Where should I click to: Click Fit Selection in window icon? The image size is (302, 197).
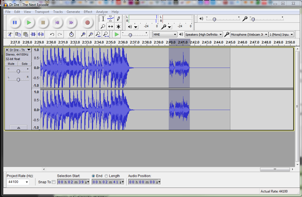pos(98,35)
